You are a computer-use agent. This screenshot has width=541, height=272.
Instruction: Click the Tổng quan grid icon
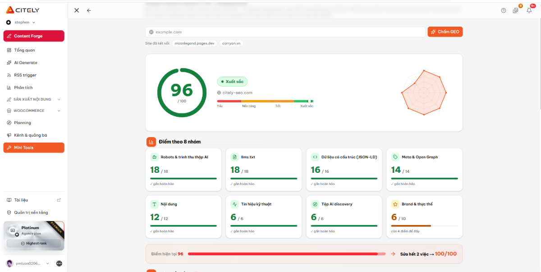9,50
